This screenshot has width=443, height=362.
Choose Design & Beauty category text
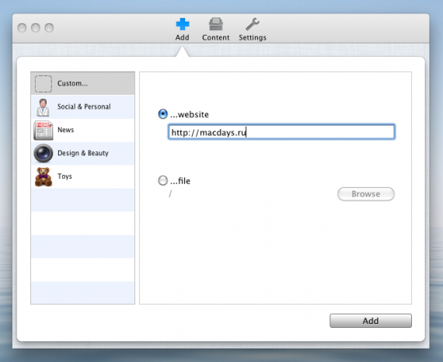click(83, 153)
